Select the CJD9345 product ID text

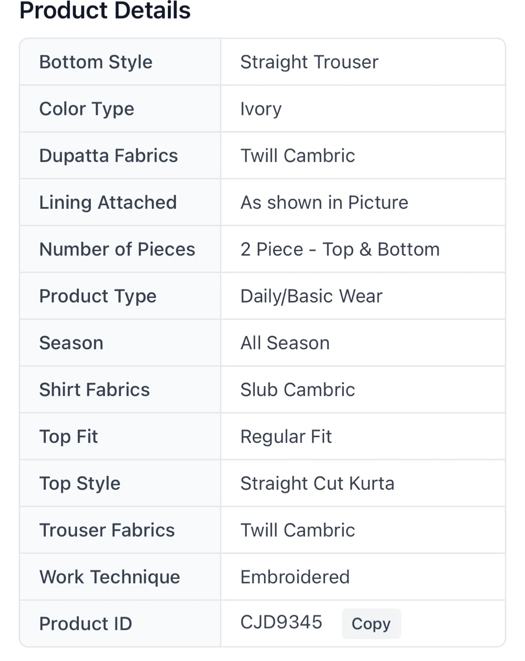(x=281, y=622)
